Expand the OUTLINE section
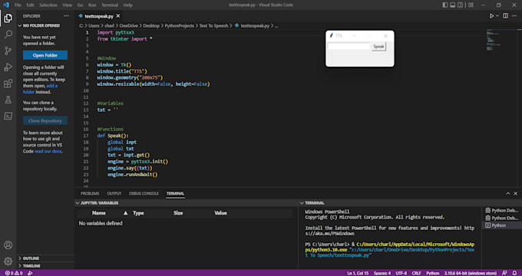The image size is (522, 276). coord(45,258)
